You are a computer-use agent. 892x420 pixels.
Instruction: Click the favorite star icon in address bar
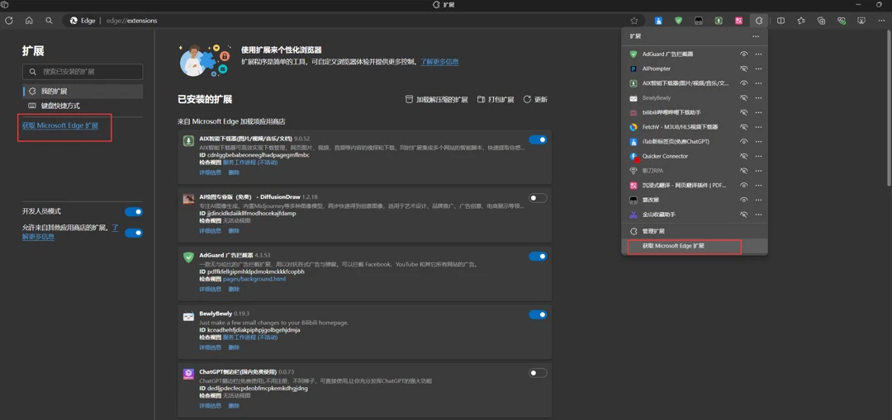[x=634, y=21]
